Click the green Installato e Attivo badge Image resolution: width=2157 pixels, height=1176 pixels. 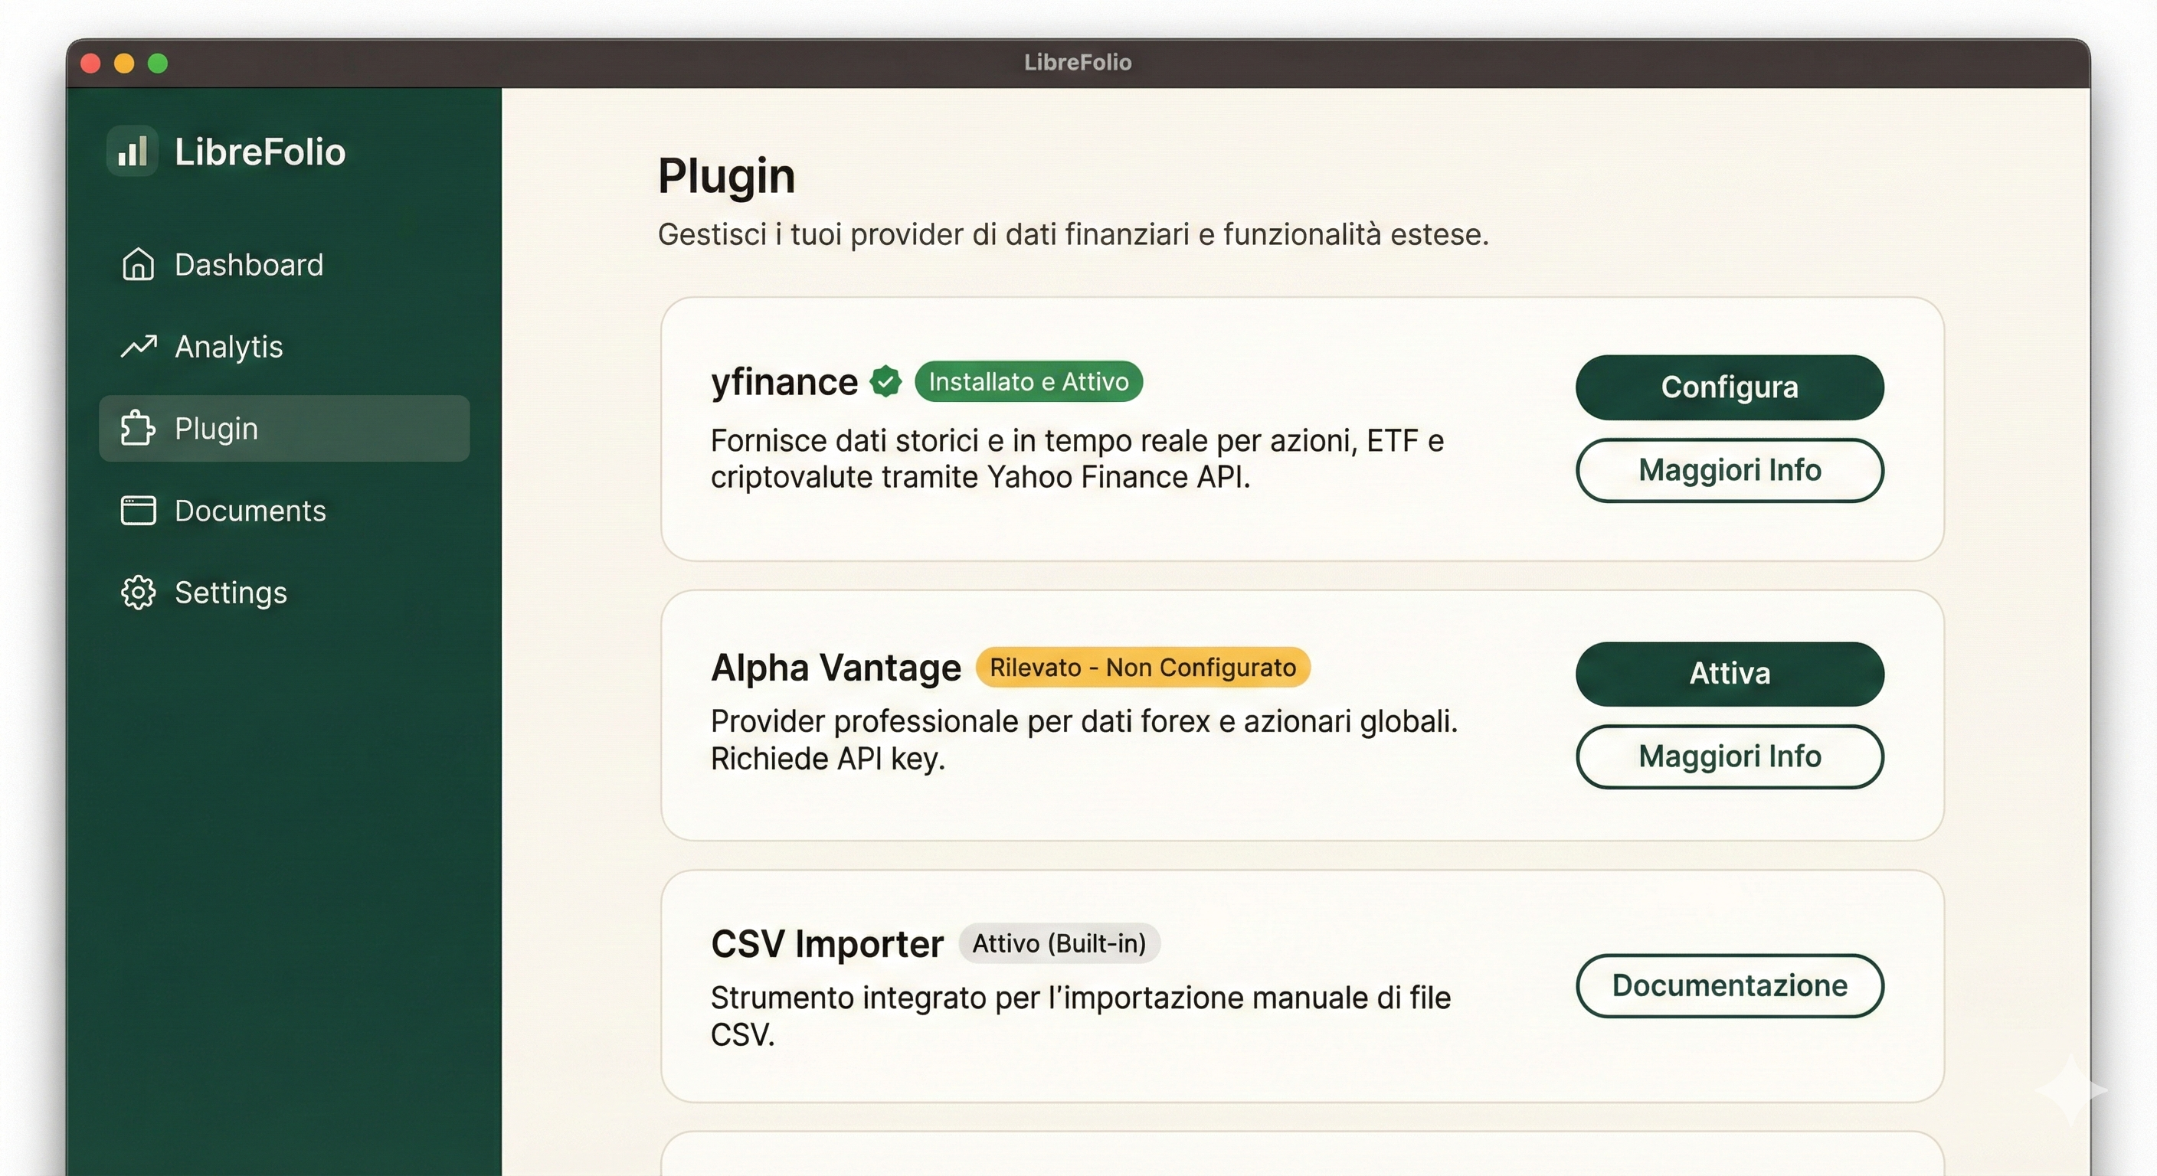tap(1029, 382)
